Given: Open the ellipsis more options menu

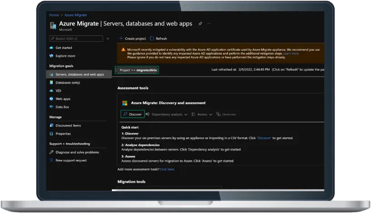Looking at the screenshot, I should (x=208, y=24).
